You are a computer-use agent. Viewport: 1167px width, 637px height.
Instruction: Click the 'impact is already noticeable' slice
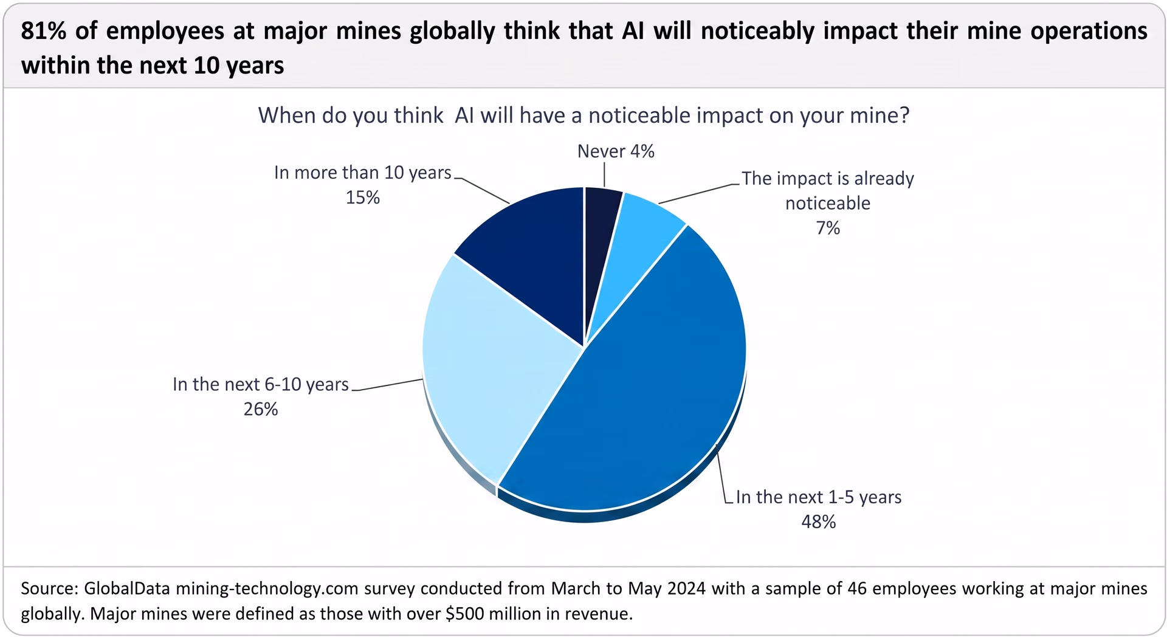click(638, 243)
